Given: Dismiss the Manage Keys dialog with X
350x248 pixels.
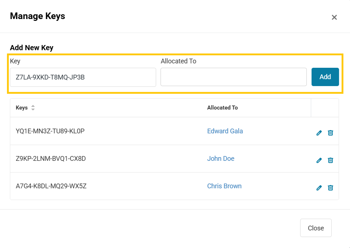Looking at the screenshot, I should click(334, 17).
